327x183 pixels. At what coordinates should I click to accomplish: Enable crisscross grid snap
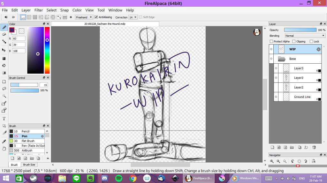tap(35, 17)
